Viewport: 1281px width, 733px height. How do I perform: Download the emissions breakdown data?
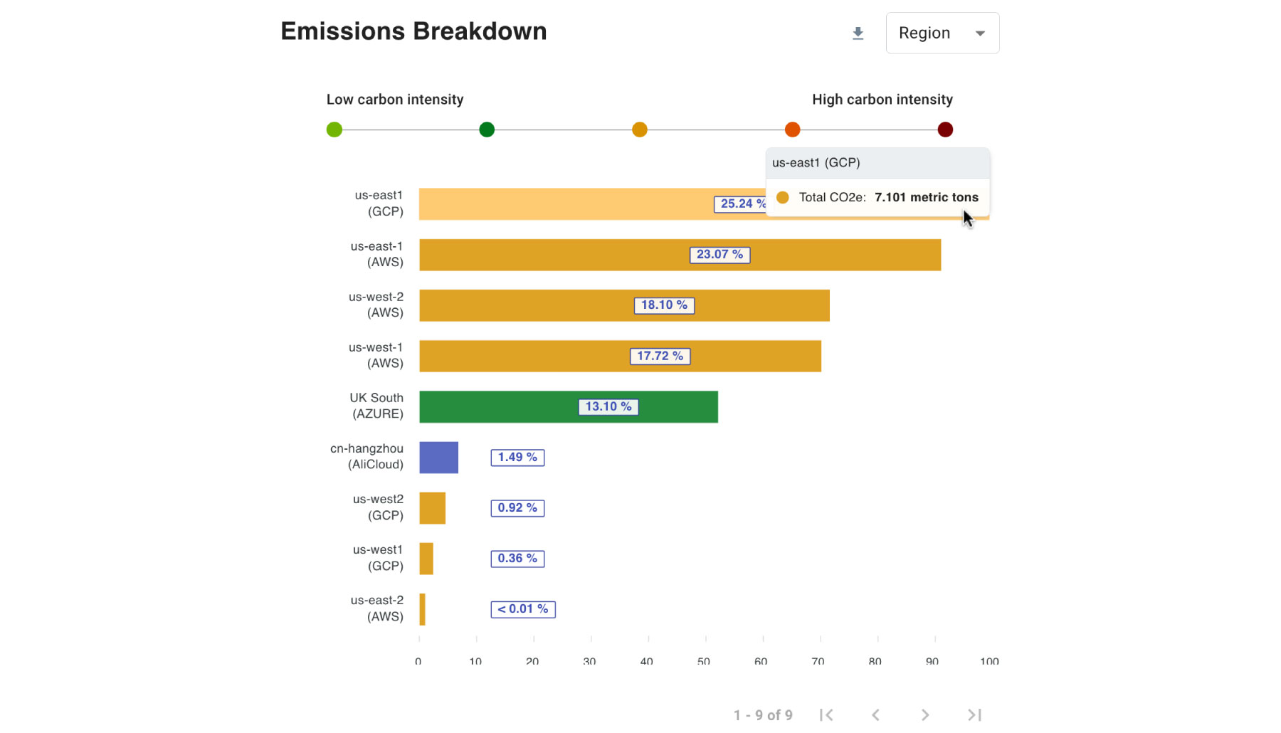[858, 33]
